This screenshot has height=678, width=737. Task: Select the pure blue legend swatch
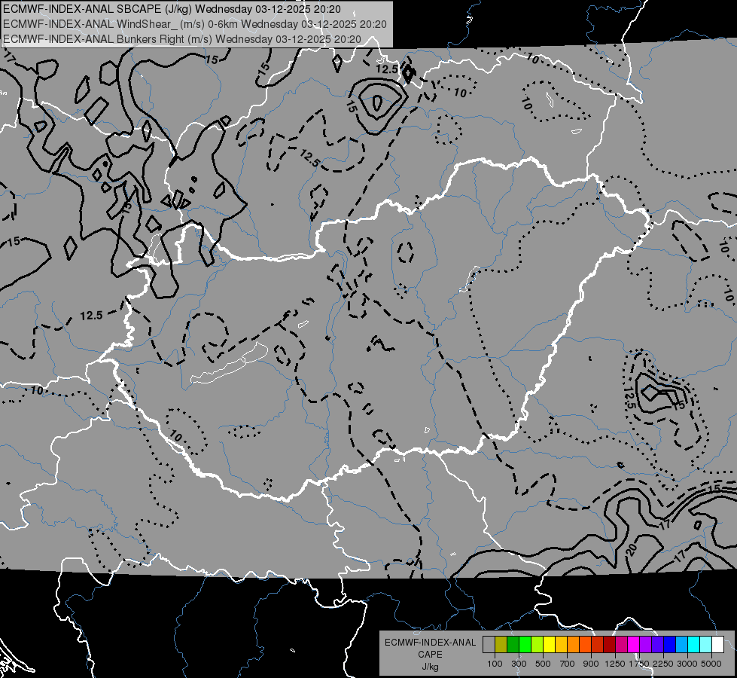(x=669, y=644)
